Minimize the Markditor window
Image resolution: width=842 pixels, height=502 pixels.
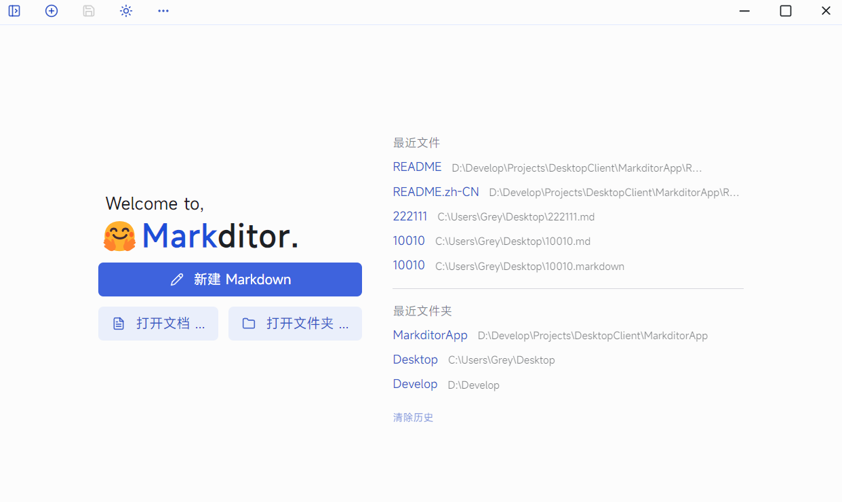pos(744,11)
